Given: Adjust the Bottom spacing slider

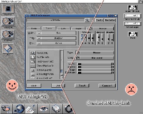Looking at the screenshot, I should [x=94, y=73].
